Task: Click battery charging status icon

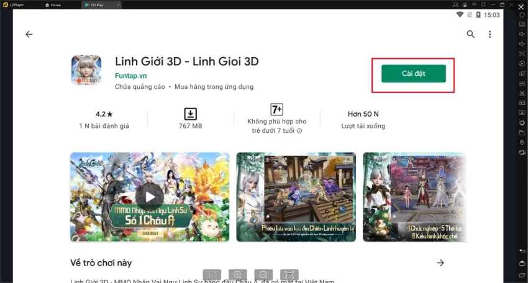Action: point(478,15)
